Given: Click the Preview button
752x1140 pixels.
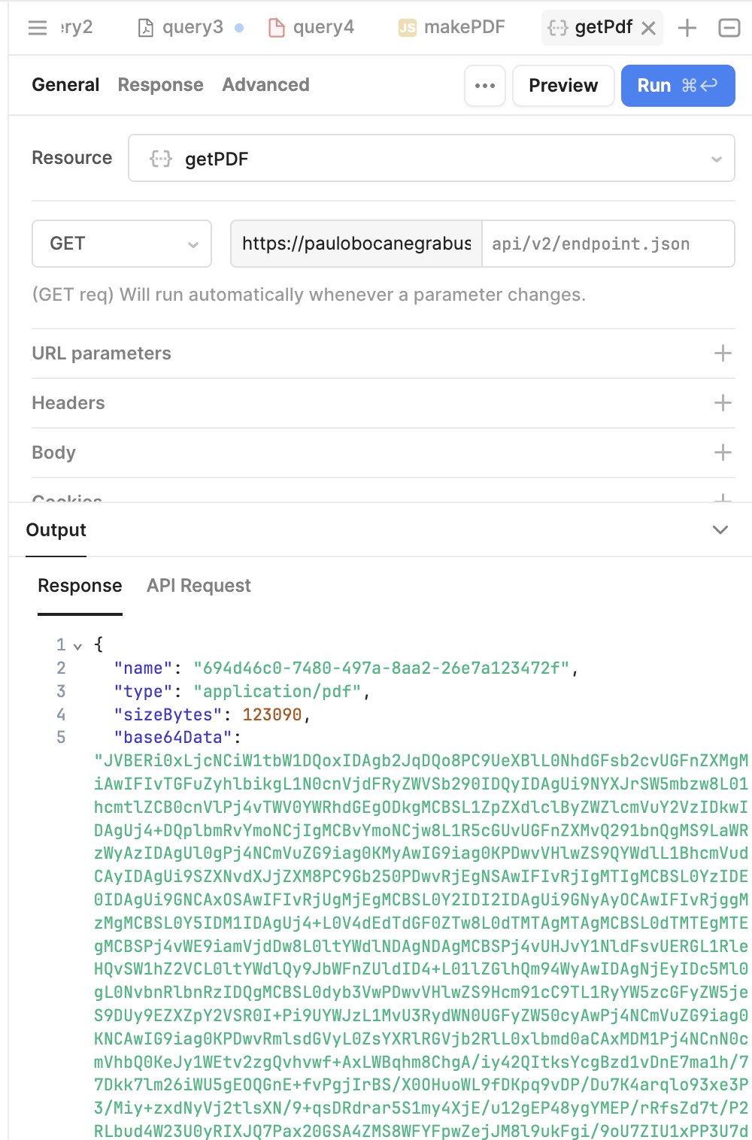Looking at the screenshot, I should [x=563, y=86].
